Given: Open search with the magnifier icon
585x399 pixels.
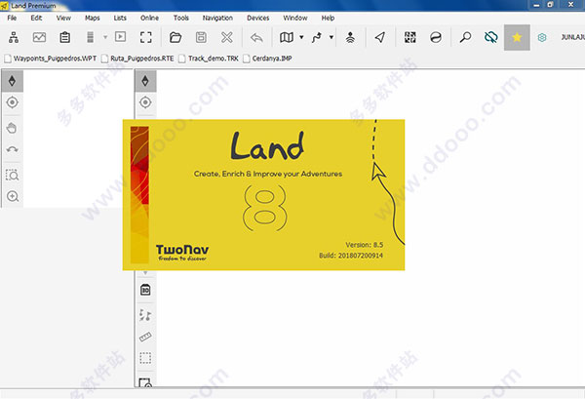Looking at the screenshot, I should pyautogui.click(x=465, y=37).
